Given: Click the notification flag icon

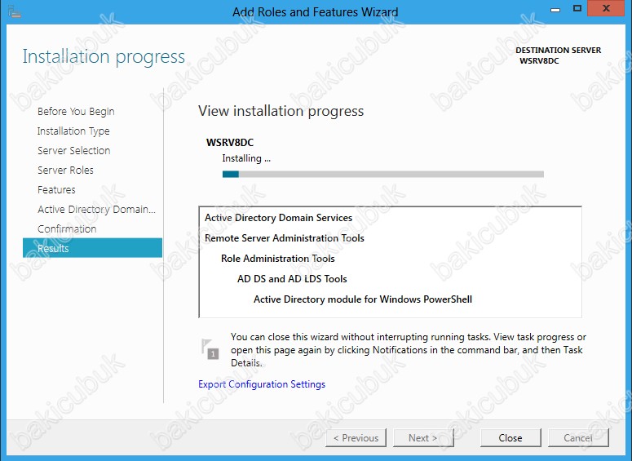Looking at the screenshot, I should [210, 348].
